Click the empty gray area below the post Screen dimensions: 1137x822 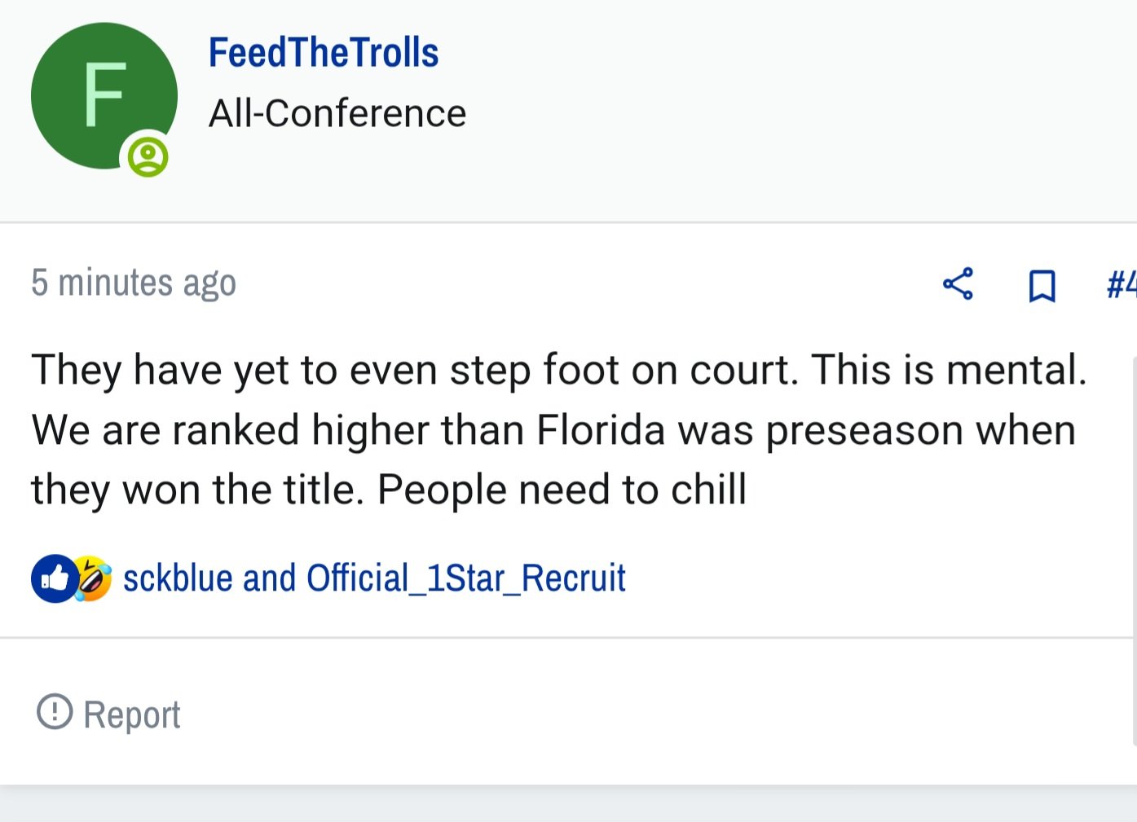(568, 805)
